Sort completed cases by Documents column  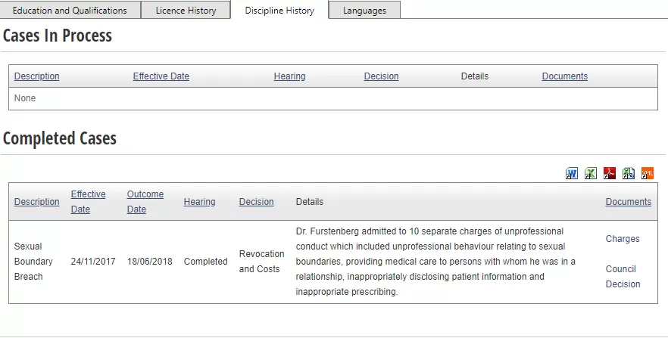[x=629, y=202]
